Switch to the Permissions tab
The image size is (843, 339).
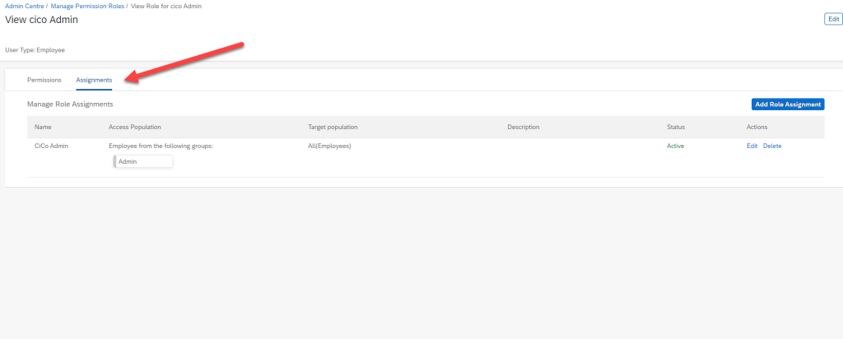tap(44, 80)
